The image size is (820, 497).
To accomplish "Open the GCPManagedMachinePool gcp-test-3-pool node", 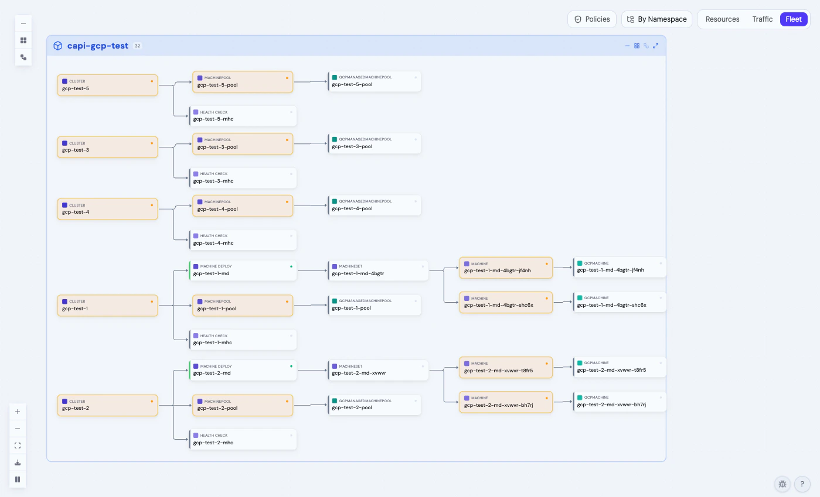I will [375, 143].
